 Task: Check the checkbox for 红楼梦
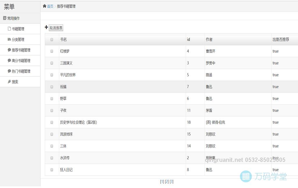[x=52, y=51]
